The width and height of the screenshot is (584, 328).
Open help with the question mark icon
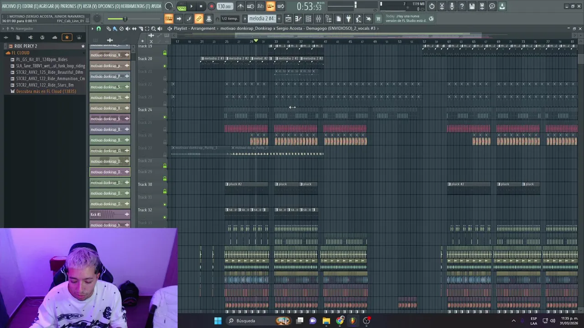point(462,6)
